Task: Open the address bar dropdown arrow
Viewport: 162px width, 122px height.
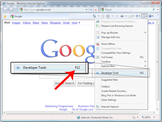Action: (x=86, y=10)
